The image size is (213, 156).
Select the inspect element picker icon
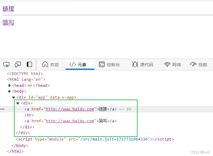6,65
